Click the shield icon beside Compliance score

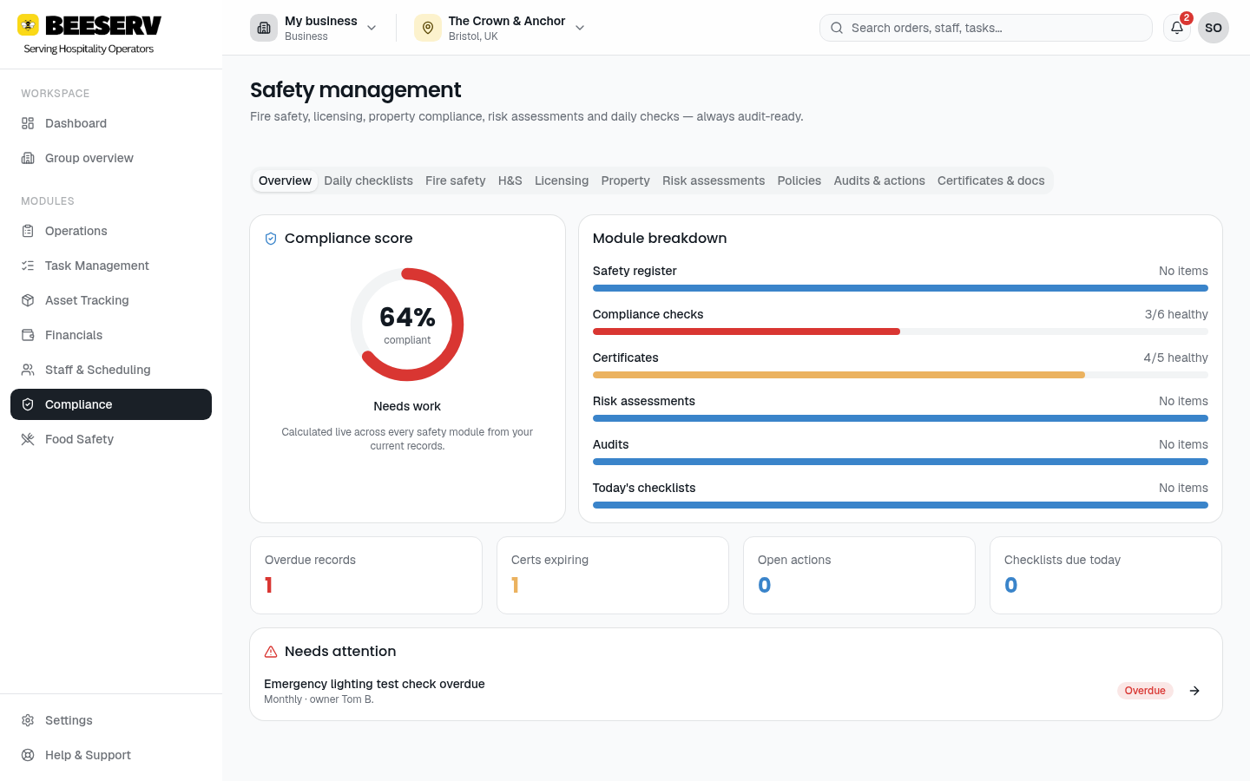(271, 239)
